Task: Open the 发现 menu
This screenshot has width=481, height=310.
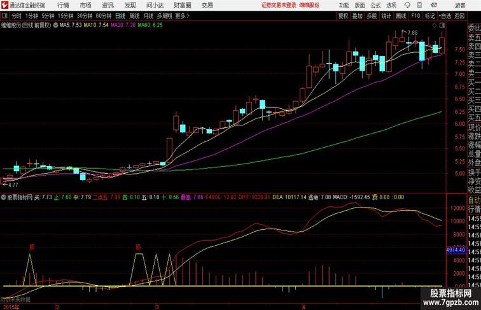Action: (x=130, y=5)
